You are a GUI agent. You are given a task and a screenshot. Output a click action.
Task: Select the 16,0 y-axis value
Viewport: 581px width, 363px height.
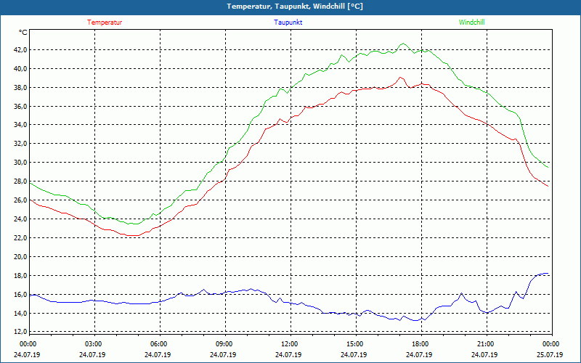(20, 295)
